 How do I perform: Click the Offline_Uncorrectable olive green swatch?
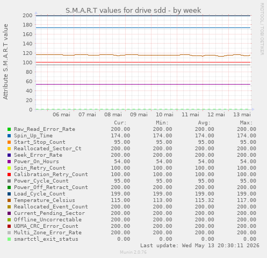(9, 220)
